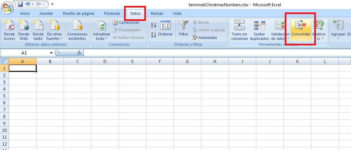The image size is (351, 150).
Task: Click Validación de datos icon
Action: coord(280,25)
